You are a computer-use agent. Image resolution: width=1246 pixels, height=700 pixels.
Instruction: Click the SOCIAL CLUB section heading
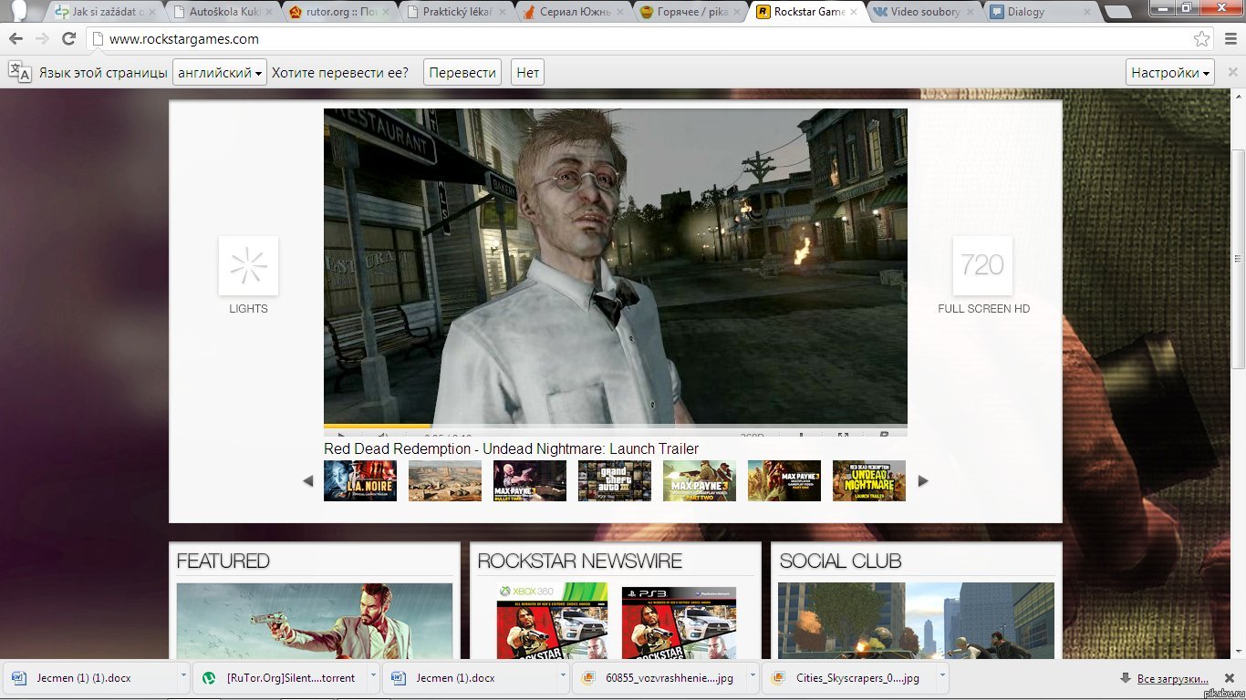click(x=840, y=561)
